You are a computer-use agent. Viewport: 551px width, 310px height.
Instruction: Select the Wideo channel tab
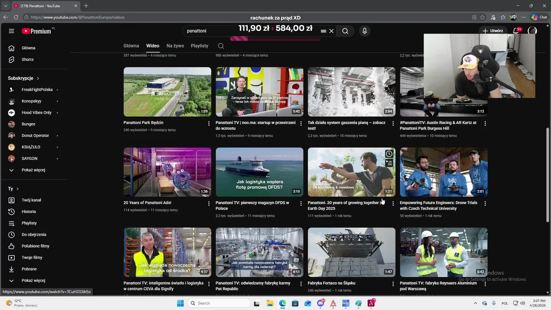click(152, 46)
